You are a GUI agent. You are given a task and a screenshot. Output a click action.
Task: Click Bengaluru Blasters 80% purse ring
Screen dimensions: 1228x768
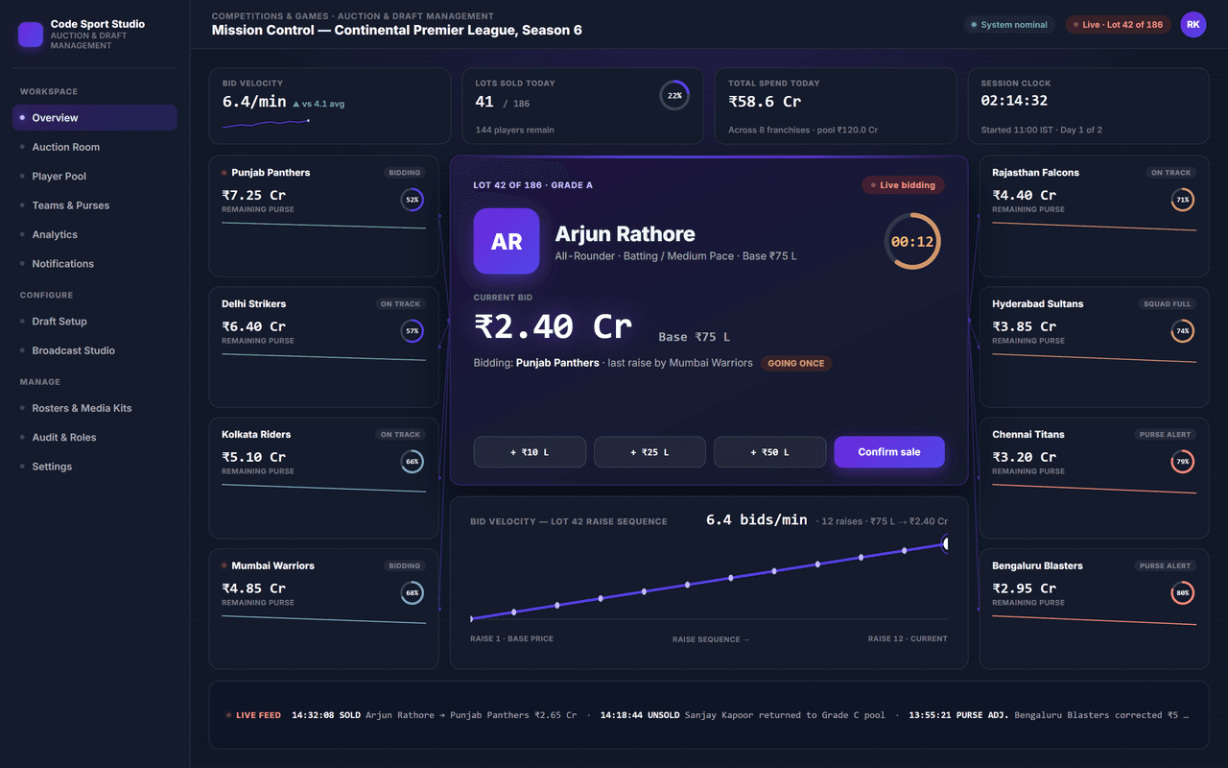tap(1183, 593)
